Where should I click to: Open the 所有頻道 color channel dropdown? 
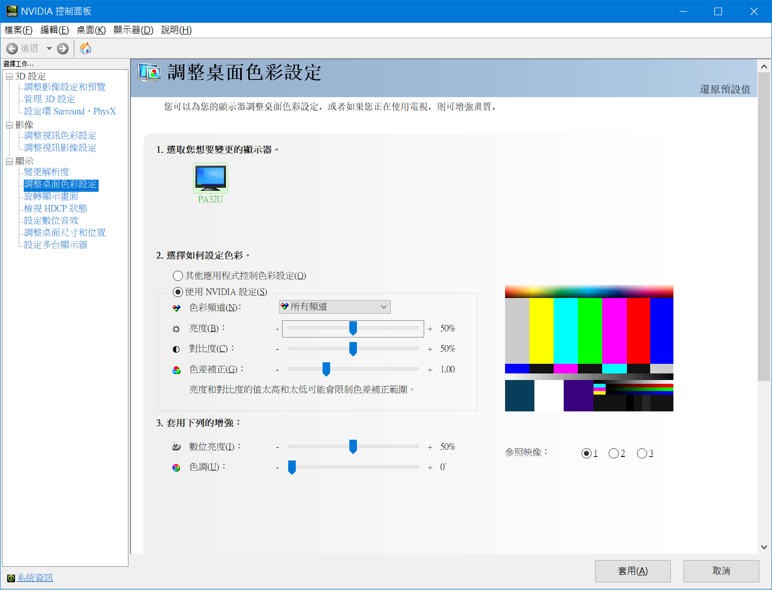(x=335, y=307)
